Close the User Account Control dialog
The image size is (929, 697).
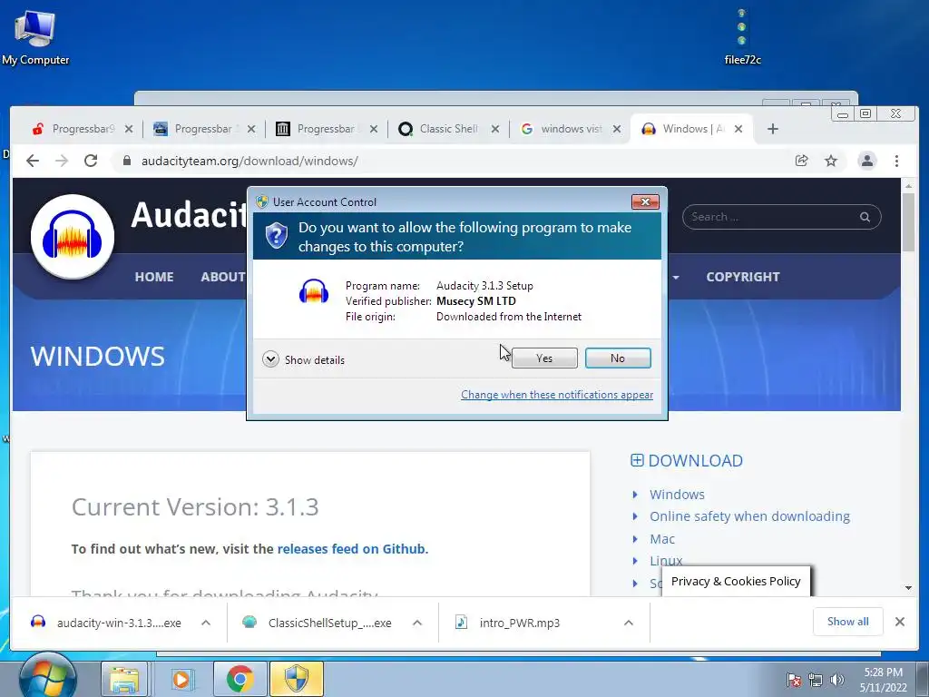click(x=645, y=202)
